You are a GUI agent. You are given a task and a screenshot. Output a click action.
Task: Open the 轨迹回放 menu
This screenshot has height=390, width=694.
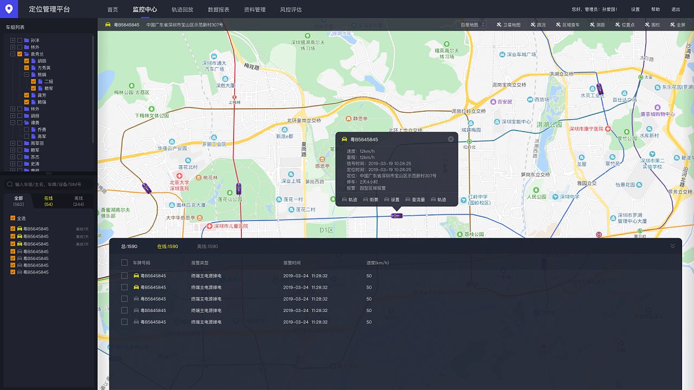[x=182, y=10]
